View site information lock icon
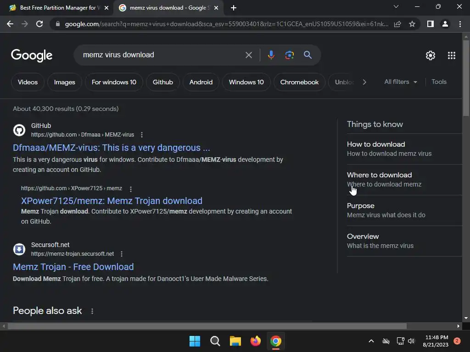The image size is (470, 352). point(58,24)
